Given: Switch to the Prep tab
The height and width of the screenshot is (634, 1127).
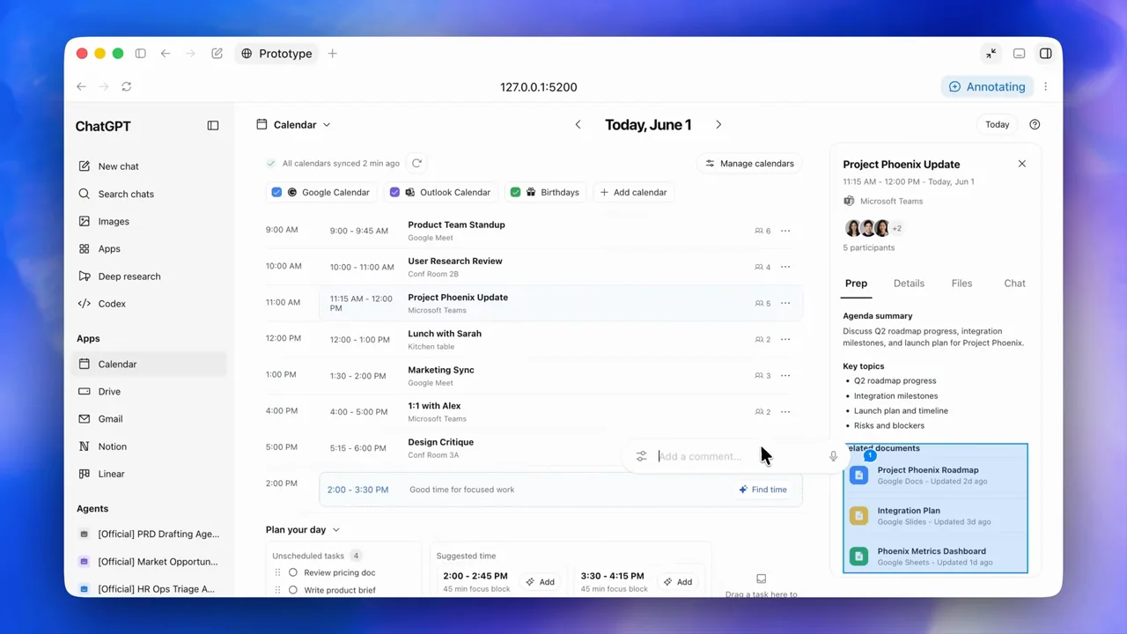Looking at the screenshot, I should click(856, 284).
